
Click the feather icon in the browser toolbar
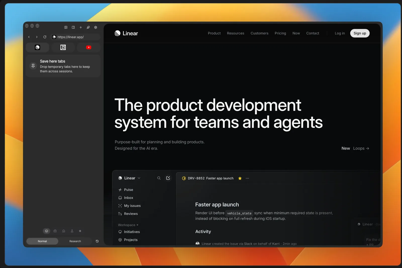(x=88, y=27)
